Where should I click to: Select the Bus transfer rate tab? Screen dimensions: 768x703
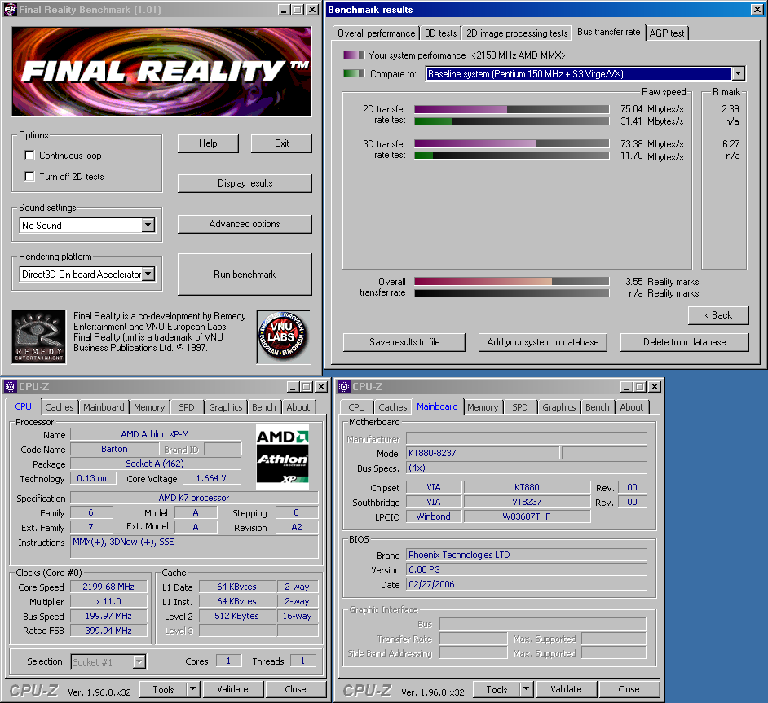coord(609,32)
